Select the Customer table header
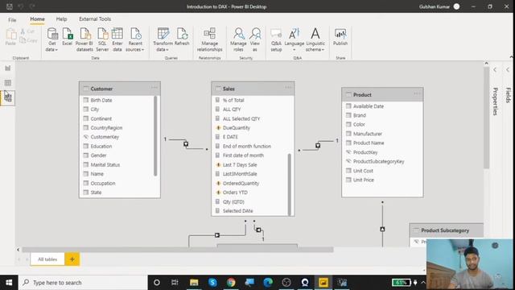This screenshot has height=290, width=515. pyautogui.click(x=120, y=89)
